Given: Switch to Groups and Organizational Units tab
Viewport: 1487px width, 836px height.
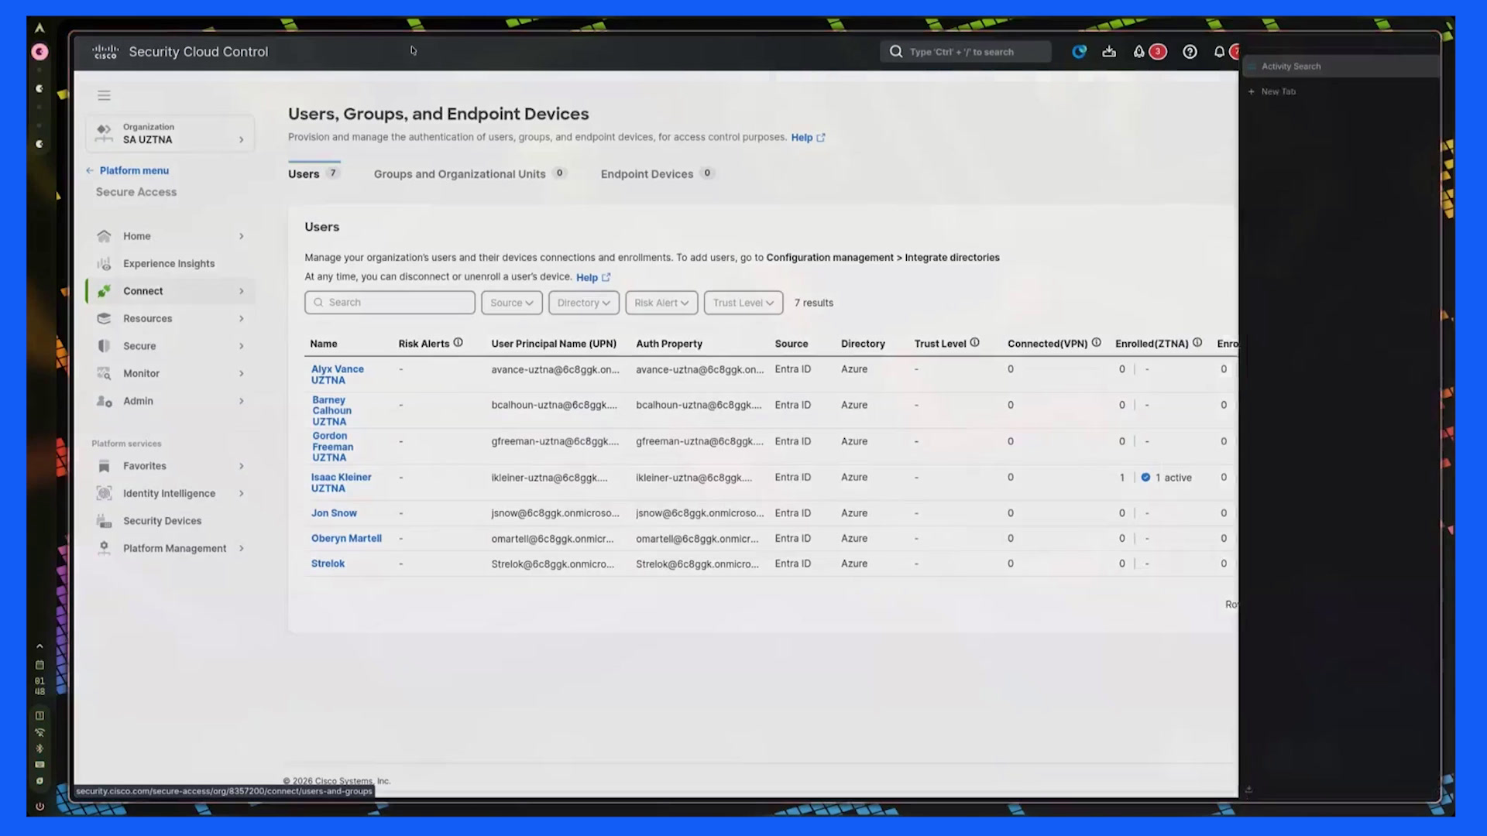Looking at the screenshot, I should pyautogui.click(x=470, y=173).
